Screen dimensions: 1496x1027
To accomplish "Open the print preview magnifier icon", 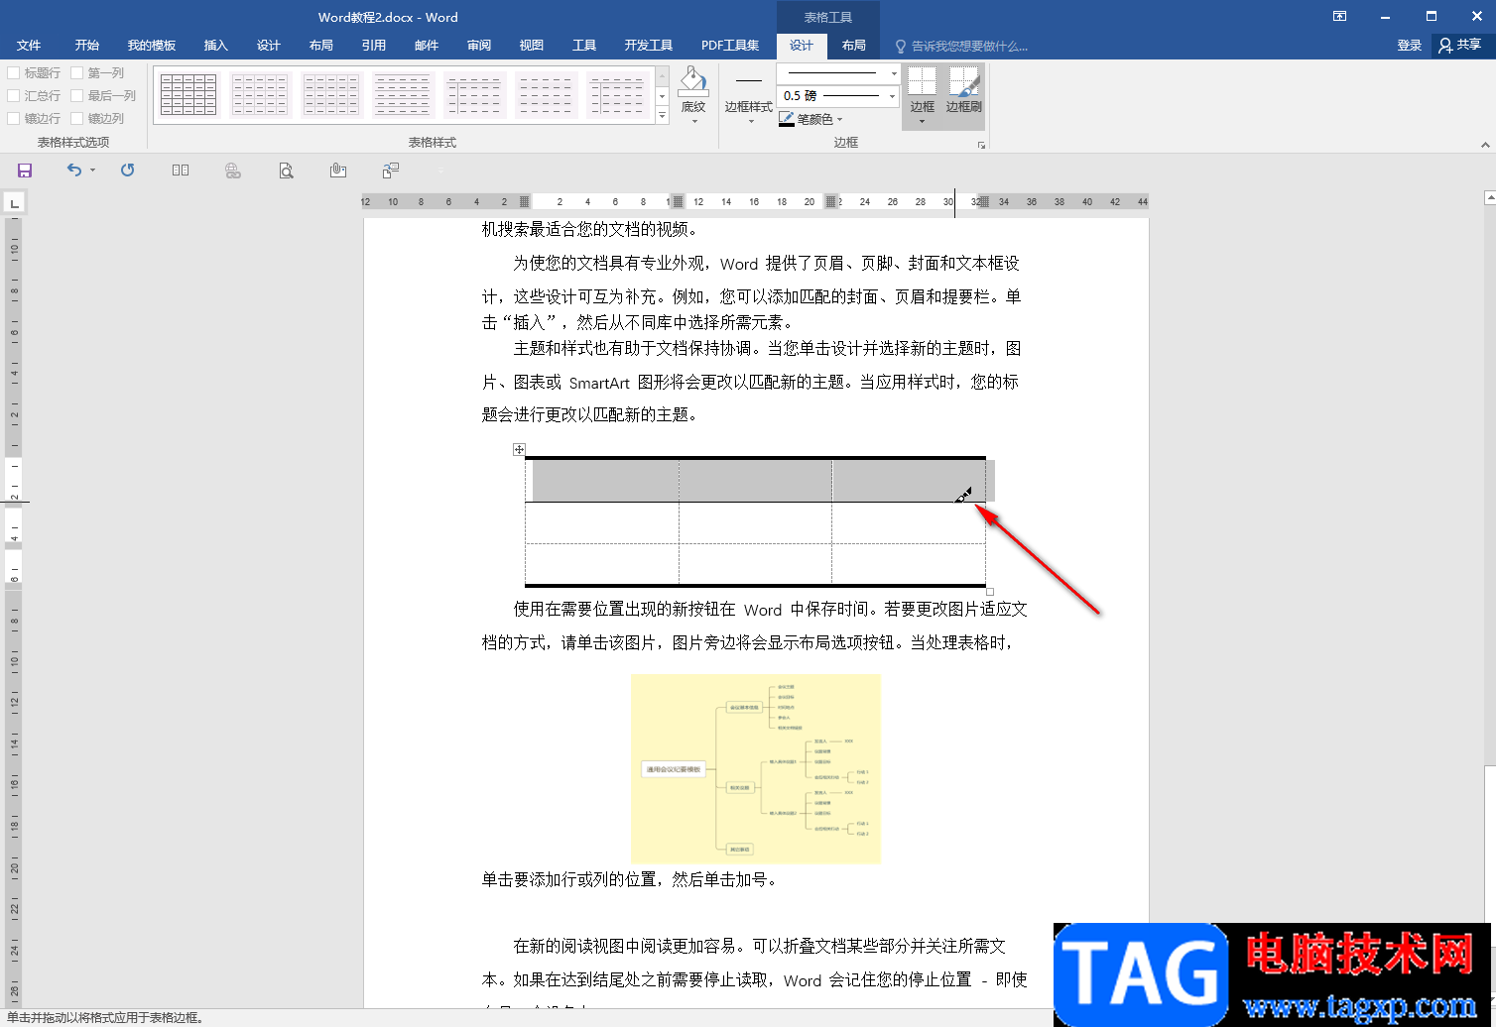I will [x=286, y=171].
